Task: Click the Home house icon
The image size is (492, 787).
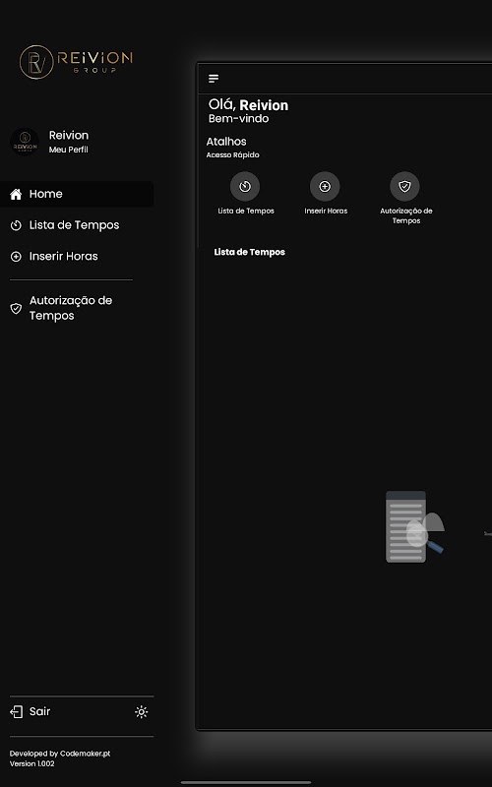Action: [16, 194]
